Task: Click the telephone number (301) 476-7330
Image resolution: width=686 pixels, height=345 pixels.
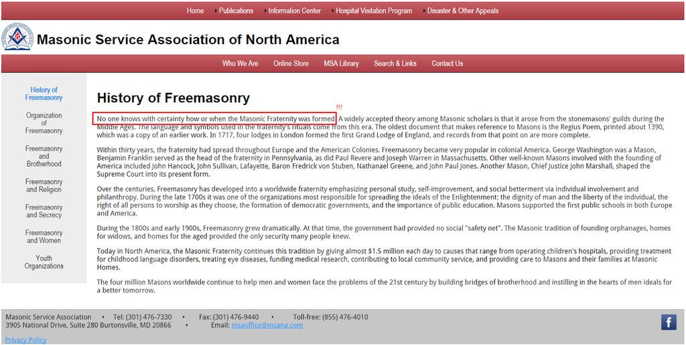Action: [x=148, y=317]
